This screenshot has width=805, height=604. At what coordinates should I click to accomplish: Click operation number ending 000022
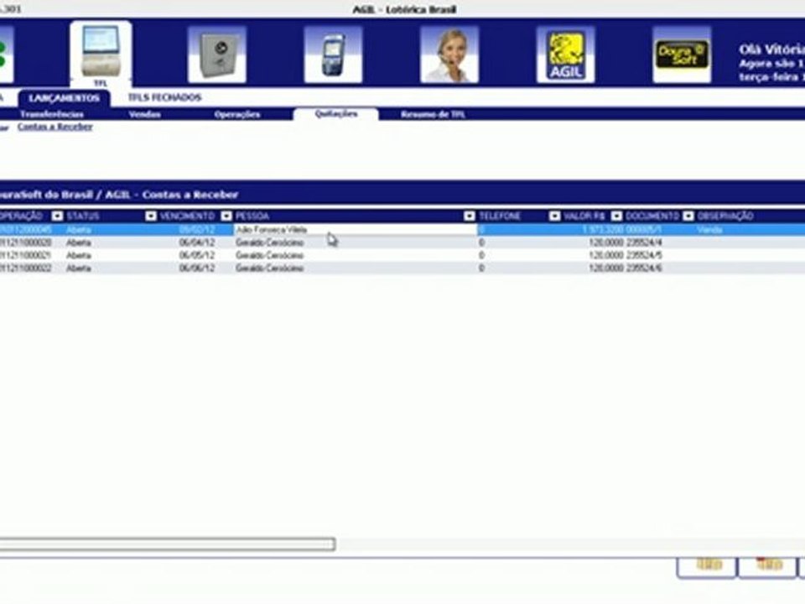(26, 268)
